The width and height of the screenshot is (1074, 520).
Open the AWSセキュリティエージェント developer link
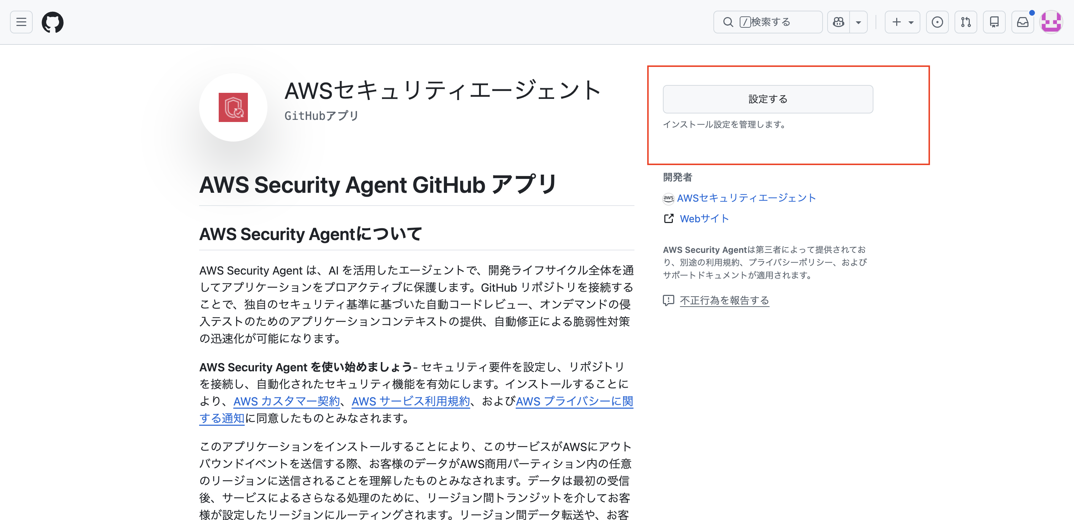(746, 198)
